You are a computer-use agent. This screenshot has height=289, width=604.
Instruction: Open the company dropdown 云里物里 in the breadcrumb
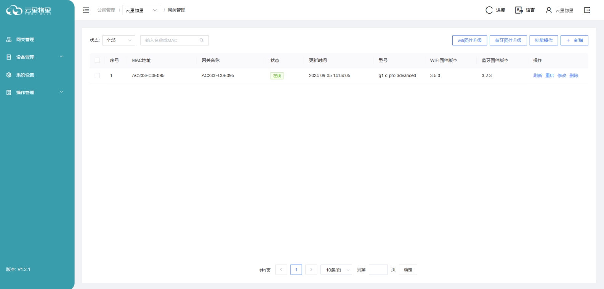click(141, 10)
